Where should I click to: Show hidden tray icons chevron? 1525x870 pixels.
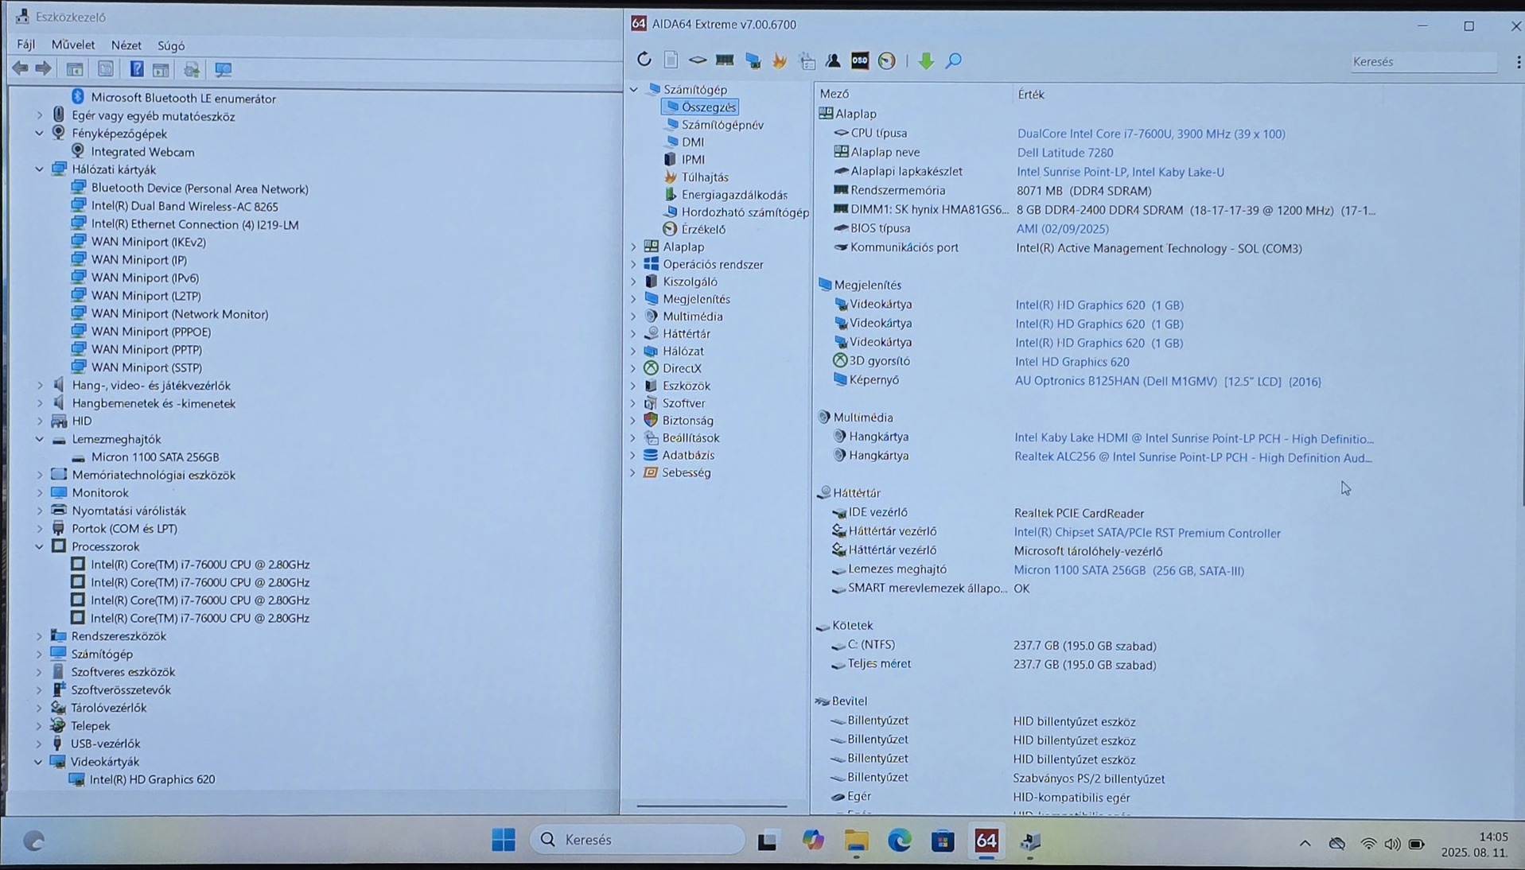1305,844
